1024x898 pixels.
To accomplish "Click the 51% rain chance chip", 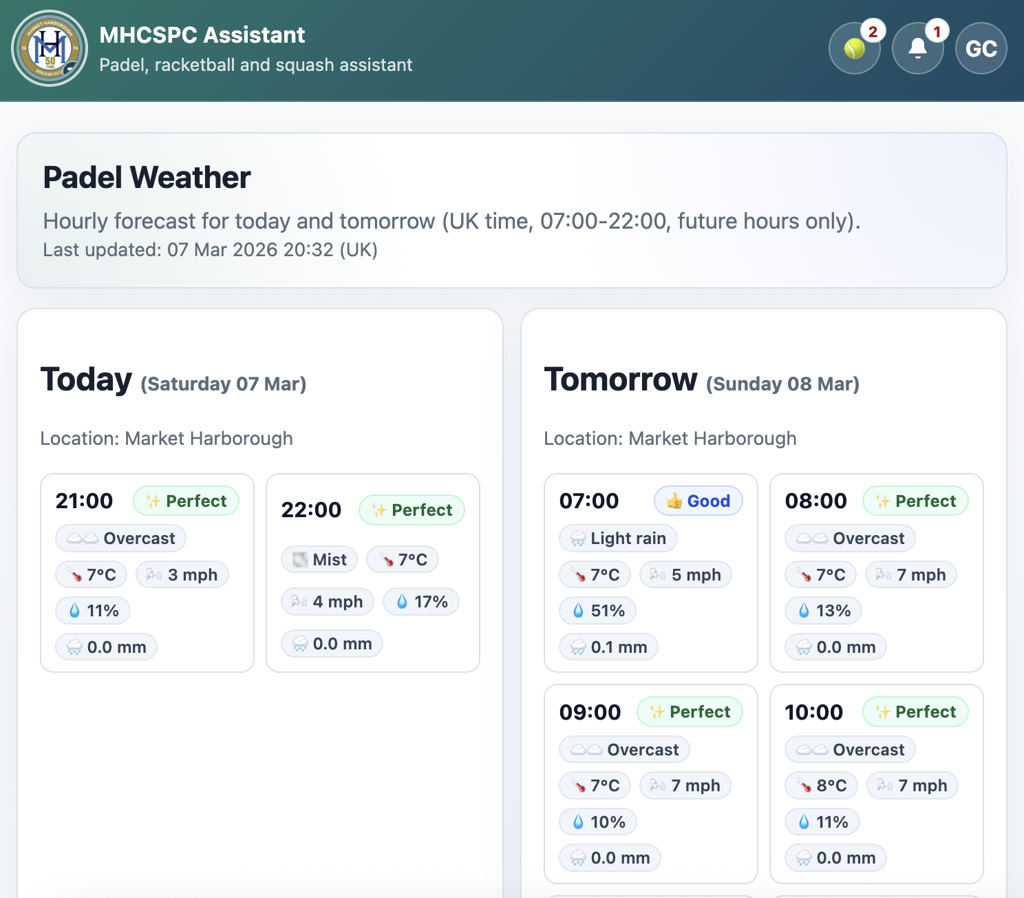I will coord(597,610).
